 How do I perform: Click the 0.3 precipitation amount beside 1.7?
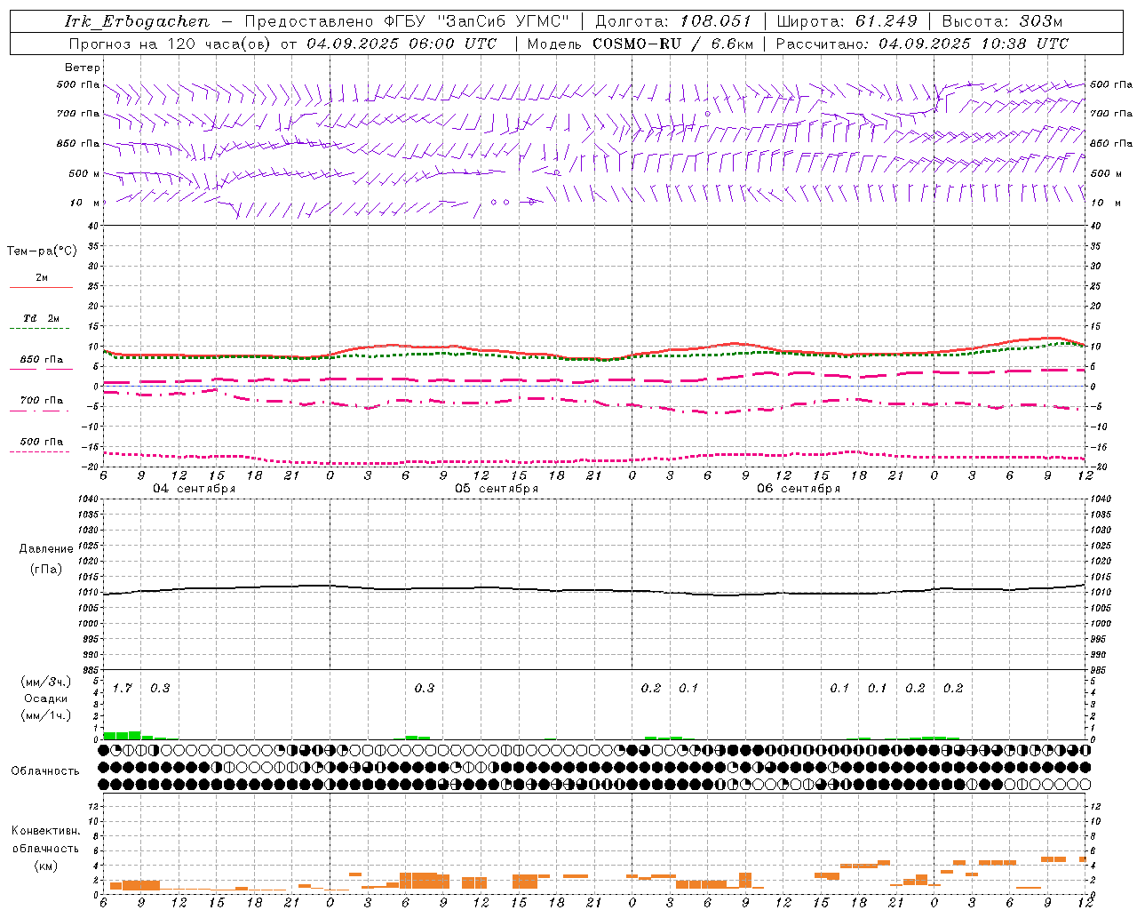(160, 689)
